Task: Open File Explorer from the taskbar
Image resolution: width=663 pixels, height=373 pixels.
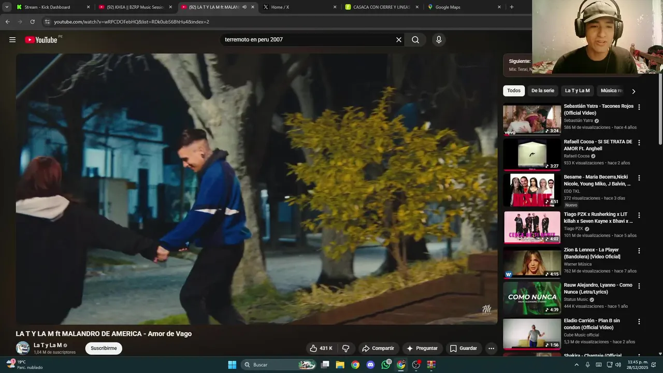Action: click(x=340, y=365)
